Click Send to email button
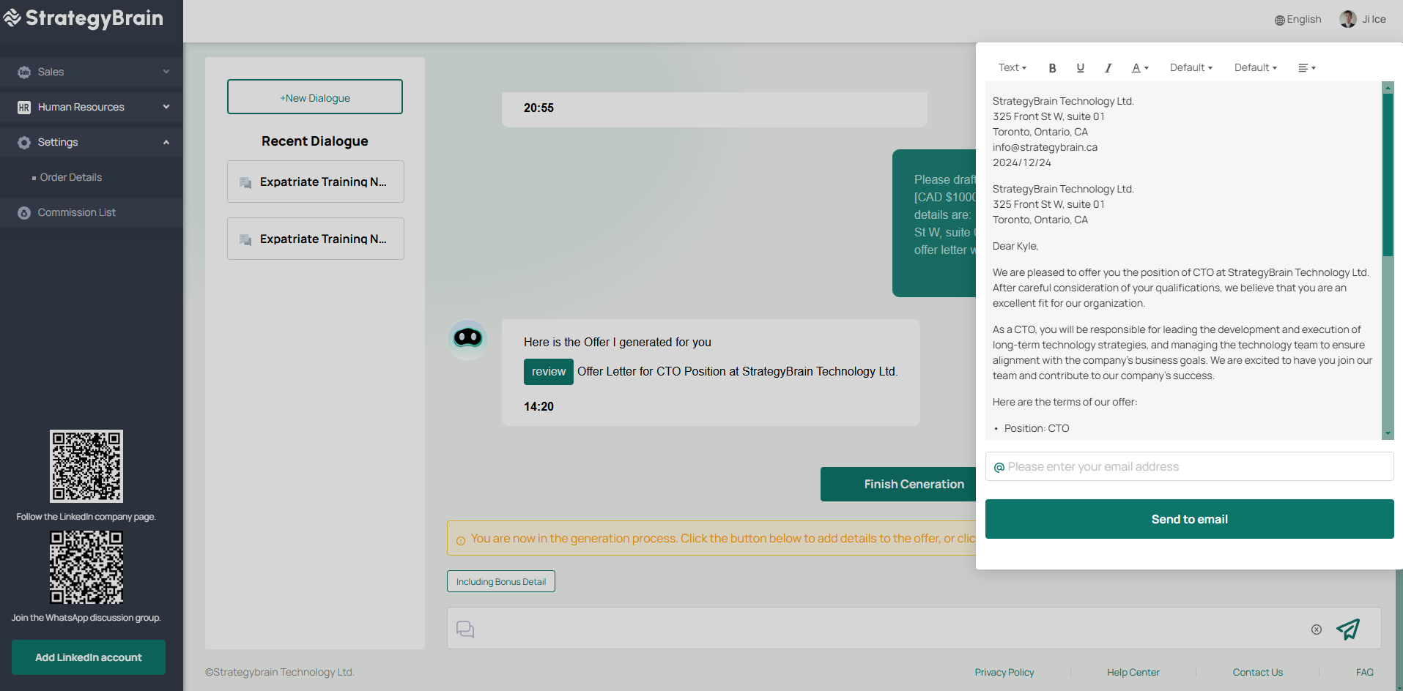This screenshot has width=1403, height=691. click(1190, 519)
